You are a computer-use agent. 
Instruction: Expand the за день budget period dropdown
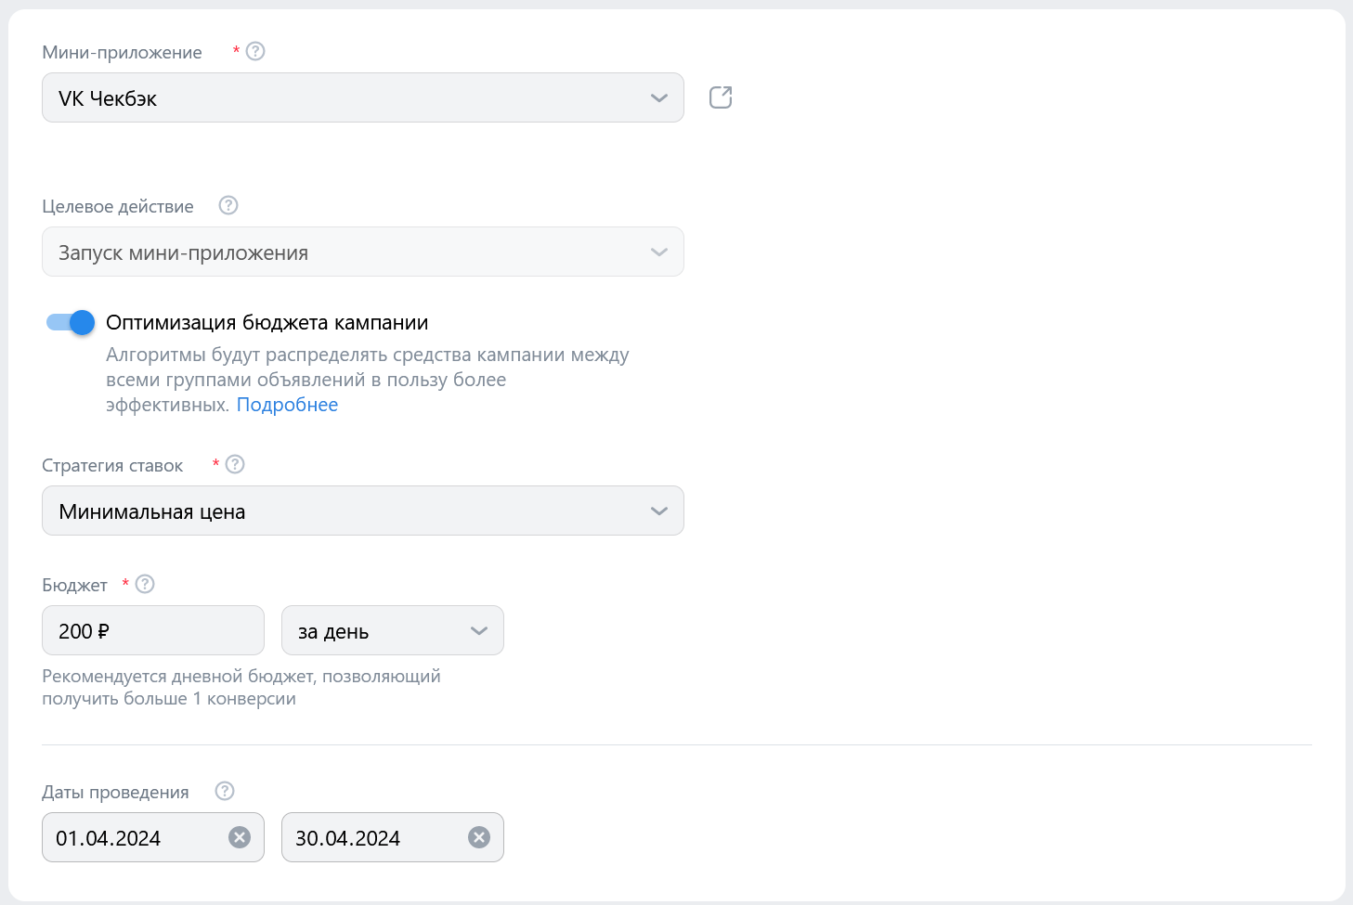tap(392, 630)
